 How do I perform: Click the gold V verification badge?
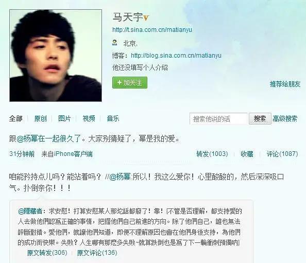(x=146, y=18)
